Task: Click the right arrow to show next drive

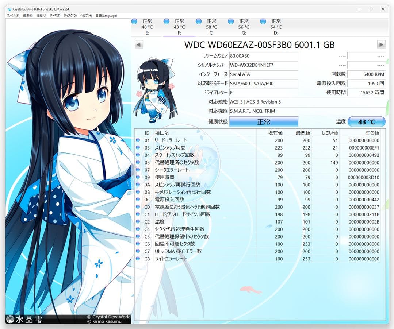Action: 380,44
